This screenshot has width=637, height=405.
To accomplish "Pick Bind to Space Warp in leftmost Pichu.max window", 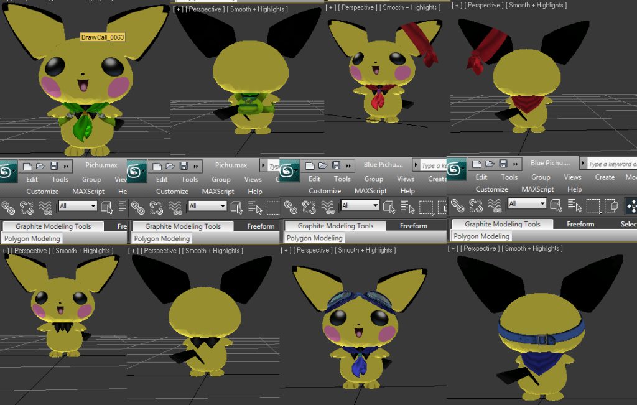I will point(45,208).
